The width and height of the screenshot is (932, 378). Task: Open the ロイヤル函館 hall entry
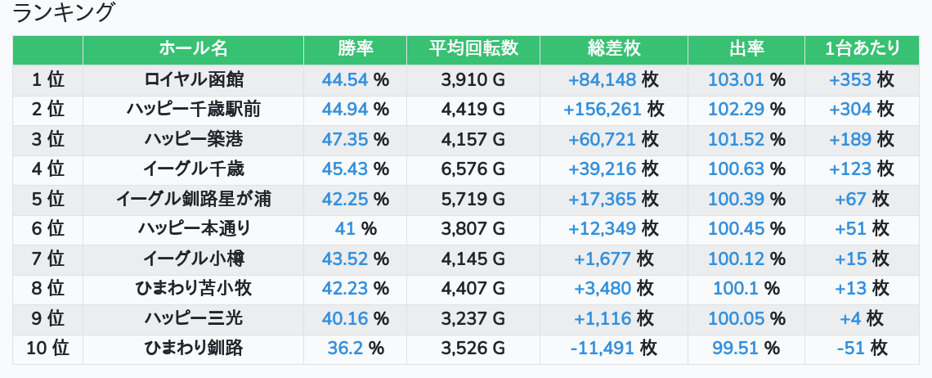[x=193, y=79]
